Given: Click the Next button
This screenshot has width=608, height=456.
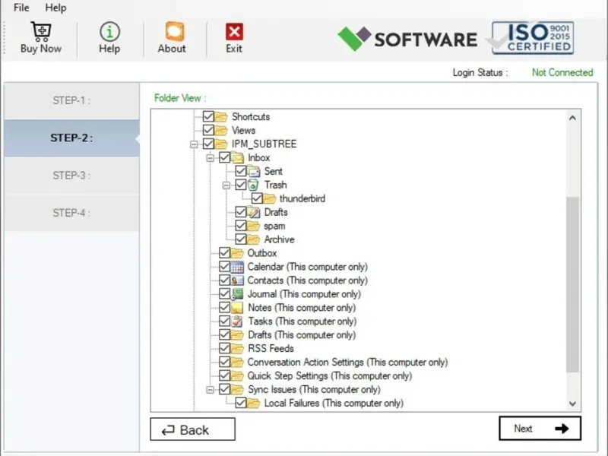Looking at the screenshot, I should (x=540, y=429).
